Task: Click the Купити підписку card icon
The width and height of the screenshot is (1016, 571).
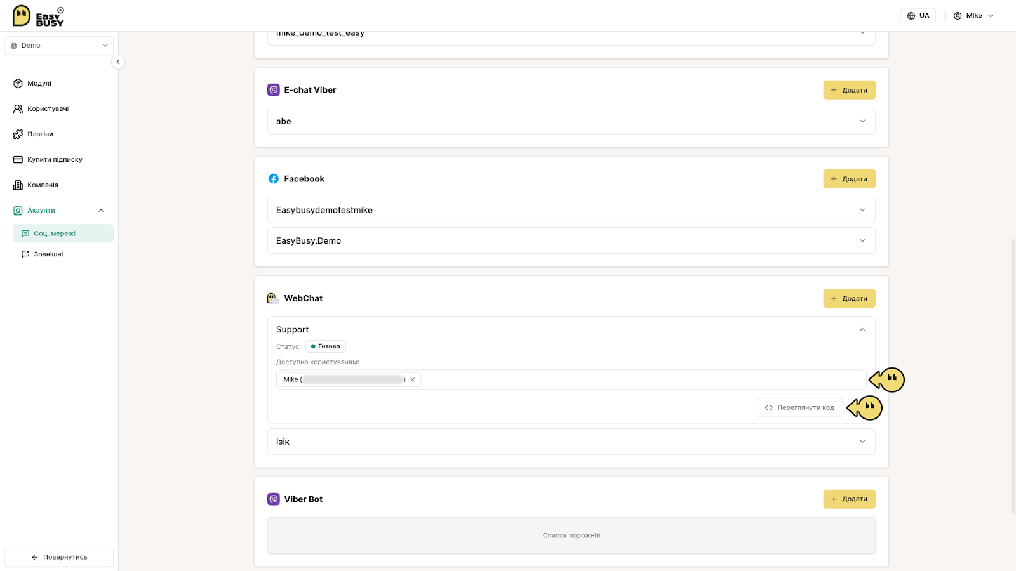Action: 18,159
